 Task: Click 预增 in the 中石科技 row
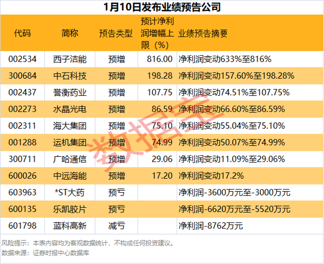coord(117,76)
